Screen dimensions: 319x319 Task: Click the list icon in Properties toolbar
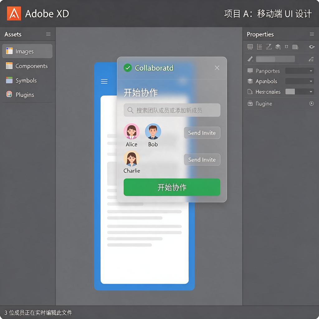click(259, 47)
